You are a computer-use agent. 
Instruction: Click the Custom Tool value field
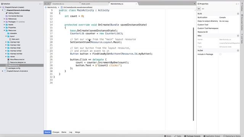point(229,25)
